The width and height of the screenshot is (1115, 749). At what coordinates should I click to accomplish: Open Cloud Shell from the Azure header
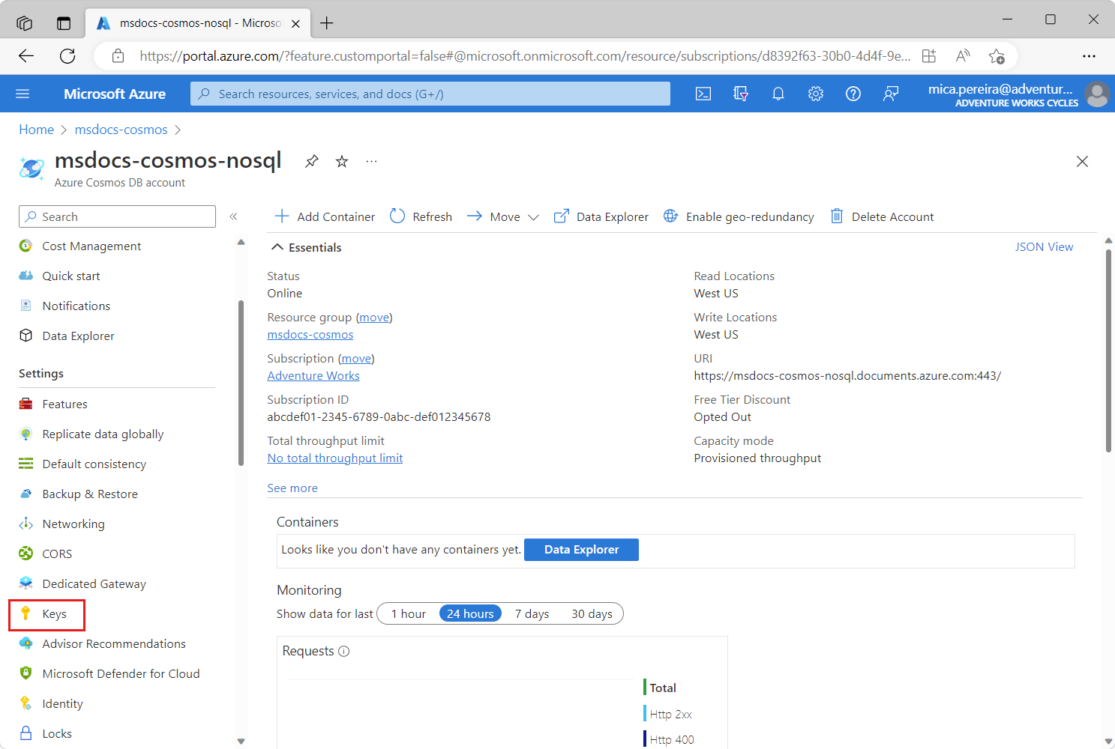(703, 94)
